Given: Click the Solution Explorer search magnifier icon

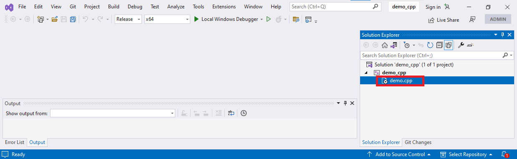Looking at the screenshot, I should (505, 55).
